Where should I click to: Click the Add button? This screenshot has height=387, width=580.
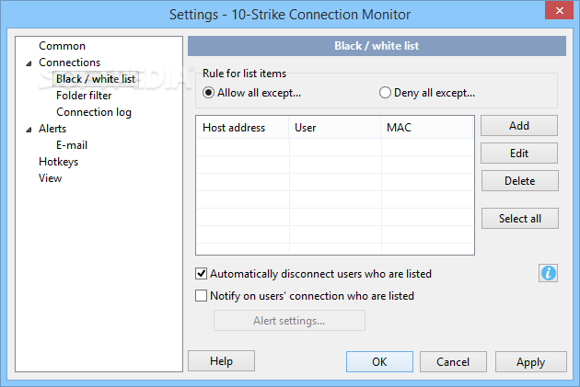click(519, 126)
